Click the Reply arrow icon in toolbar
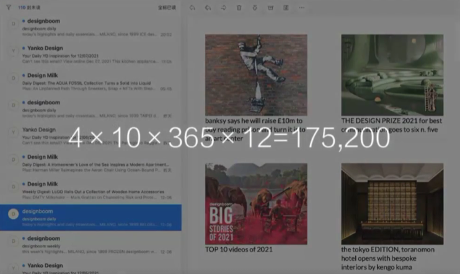This screenshot has width=460, height=274. (x=192, y=7)
